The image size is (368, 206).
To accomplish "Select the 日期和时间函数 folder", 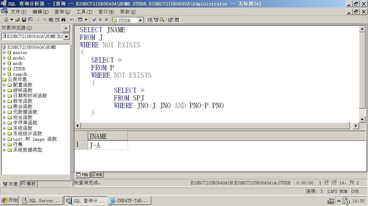I will pos(30,96).
